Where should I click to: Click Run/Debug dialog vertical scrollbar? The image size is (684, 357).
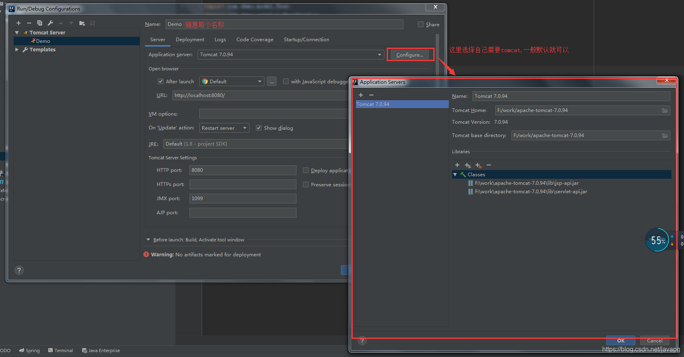coord(437,55)
